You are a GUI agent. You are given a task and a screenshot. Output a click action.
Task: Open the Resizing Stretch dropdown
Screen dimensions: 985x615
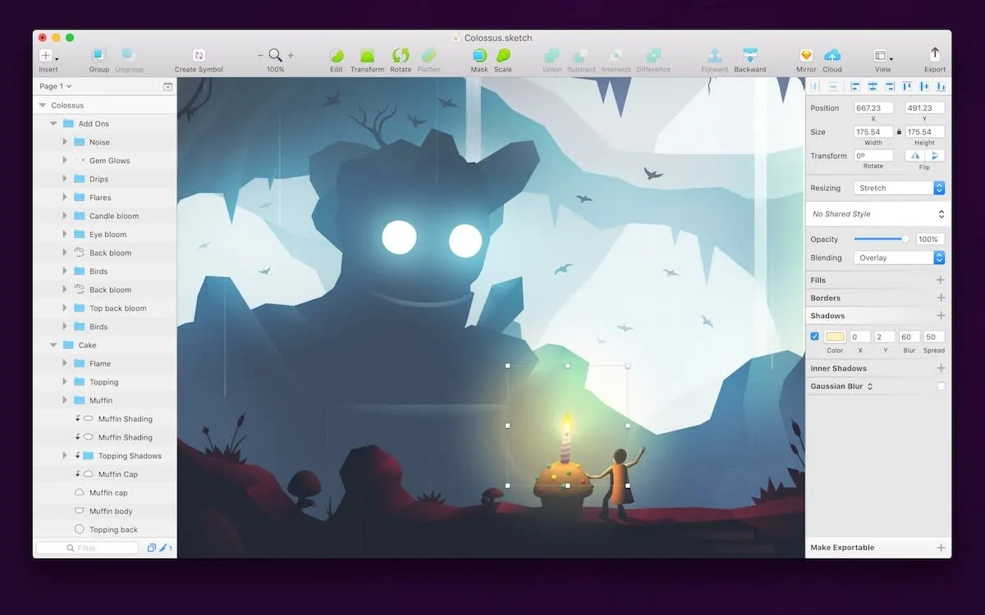click(899, 188)
